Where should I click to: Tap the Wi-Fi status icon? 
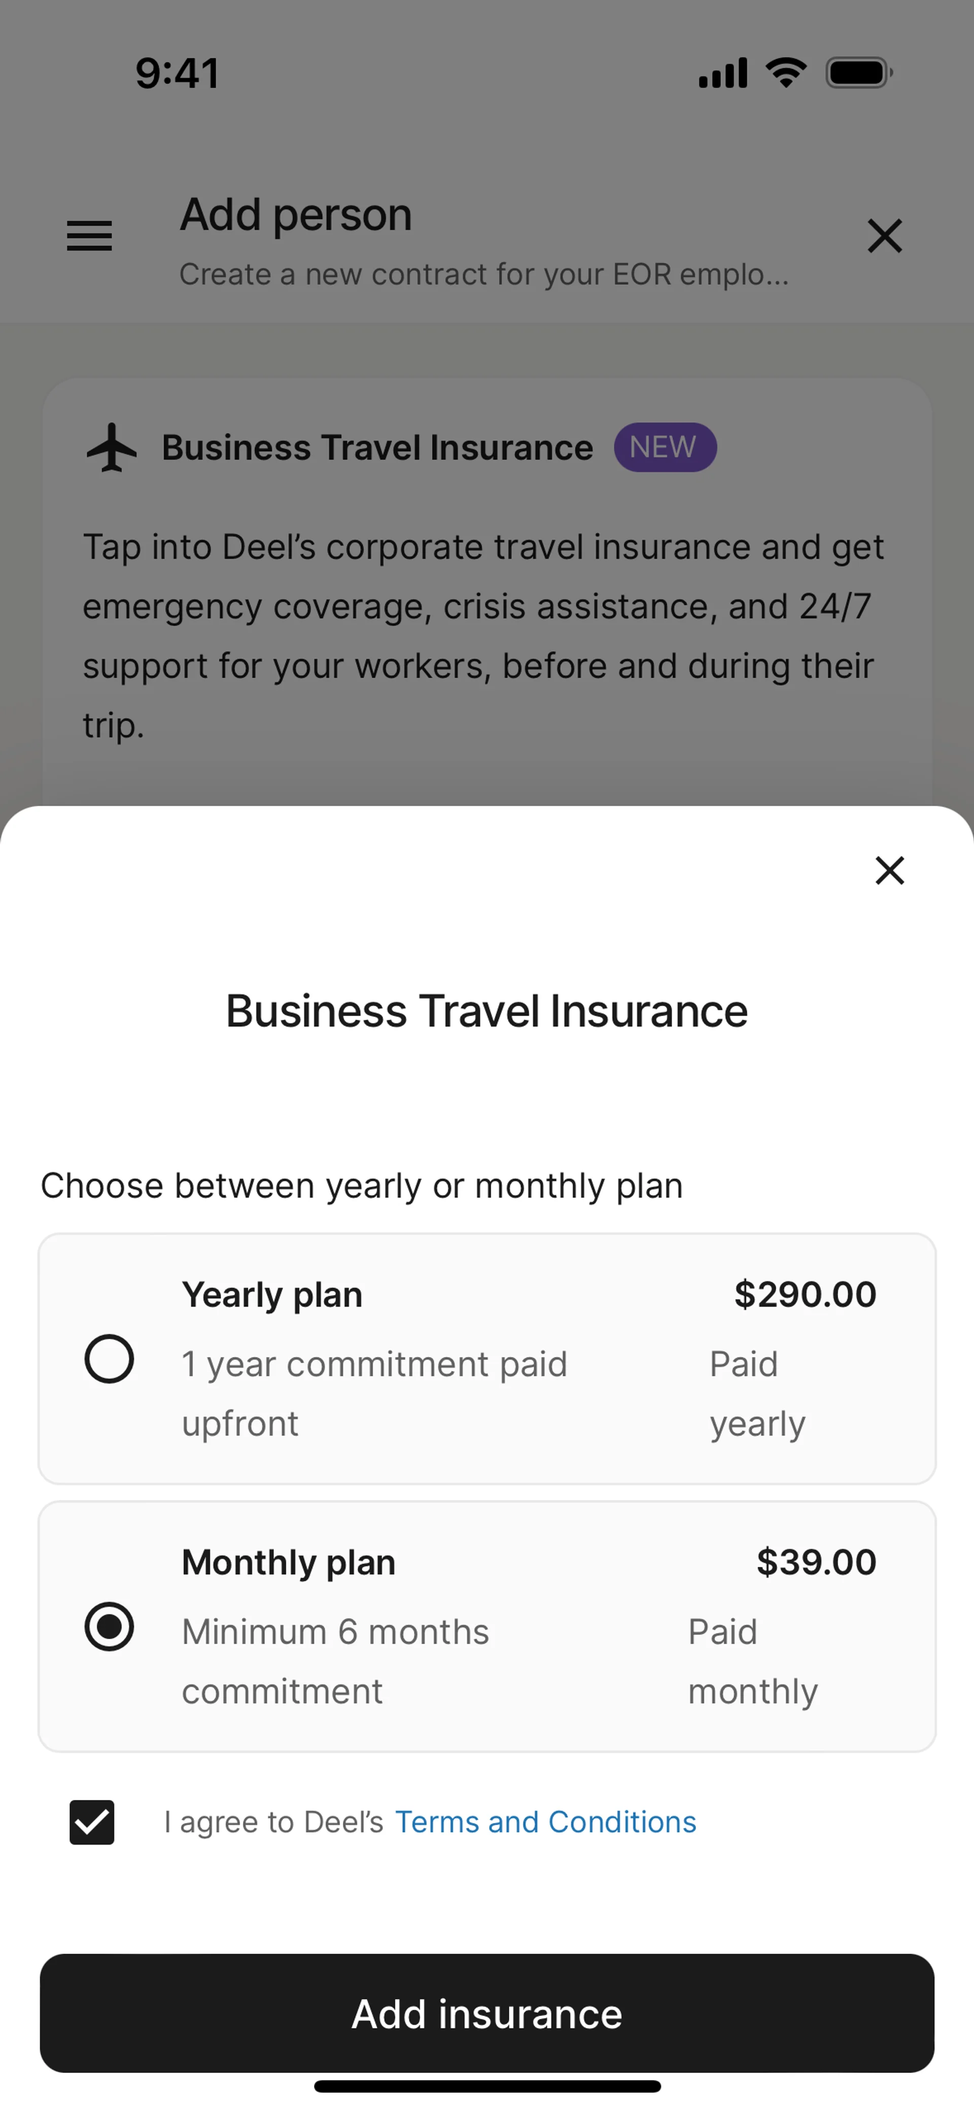coord(785,73)
